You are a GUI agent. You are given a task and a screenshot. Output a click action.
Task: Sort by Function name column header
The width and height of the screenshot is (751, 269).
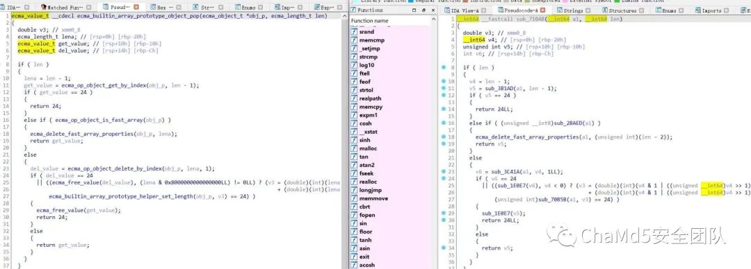pyautogui.click(x=389, y=21)
